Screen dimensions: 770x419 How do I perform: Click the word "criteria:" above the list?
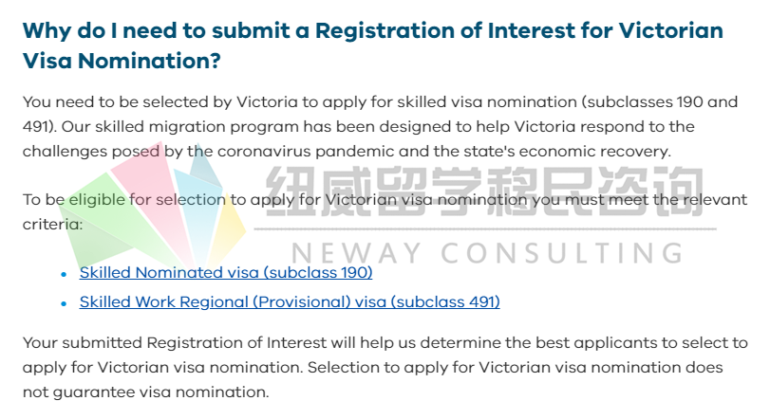tap(52, 225)
